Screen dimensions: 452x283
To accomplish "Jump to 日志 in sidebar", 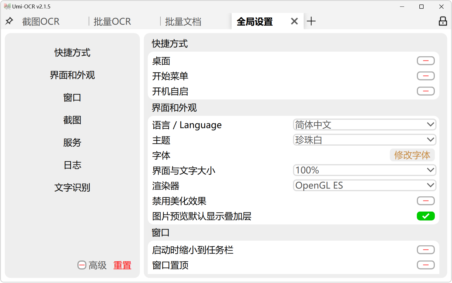I will [72, 165].
